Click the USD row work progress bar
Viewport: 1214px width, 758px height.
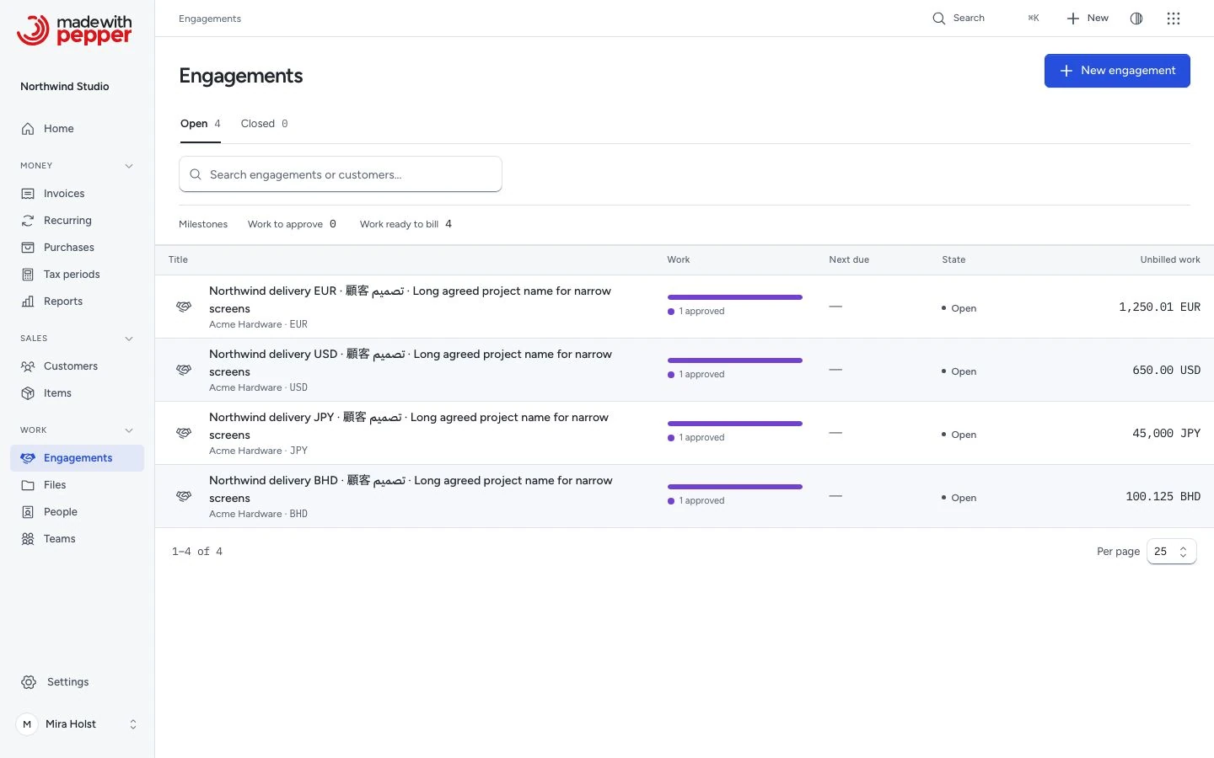735,360
